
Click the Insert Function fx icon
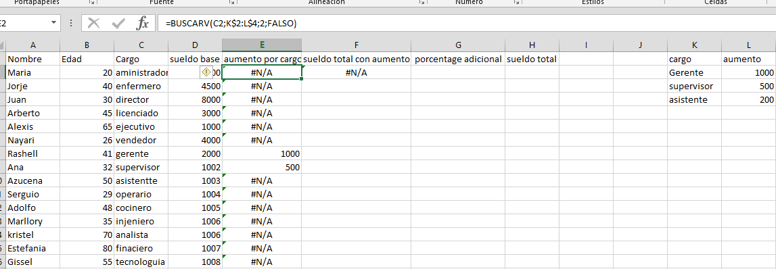tap(143, 23)
